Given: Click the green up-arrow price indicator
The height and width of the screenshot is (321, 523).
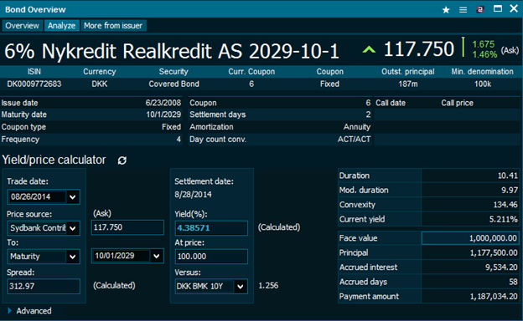Looking at the screenshot, I should pyautogui.click(x=369, y=50).
